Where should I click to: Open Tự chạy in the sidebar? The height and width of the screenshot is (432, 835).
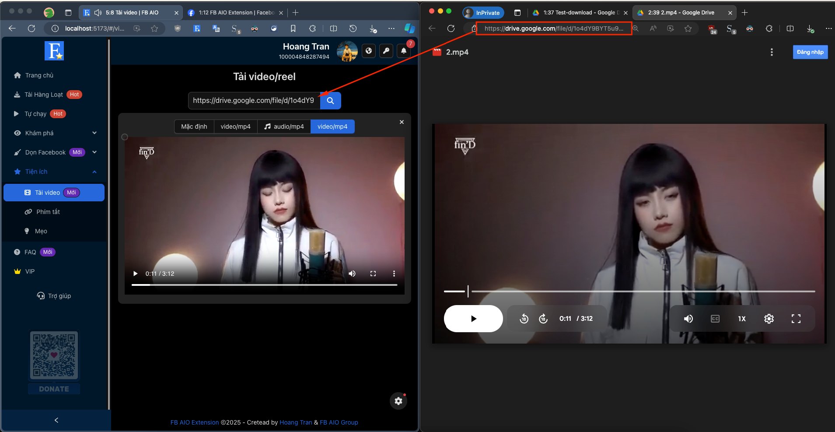[40, 114]
